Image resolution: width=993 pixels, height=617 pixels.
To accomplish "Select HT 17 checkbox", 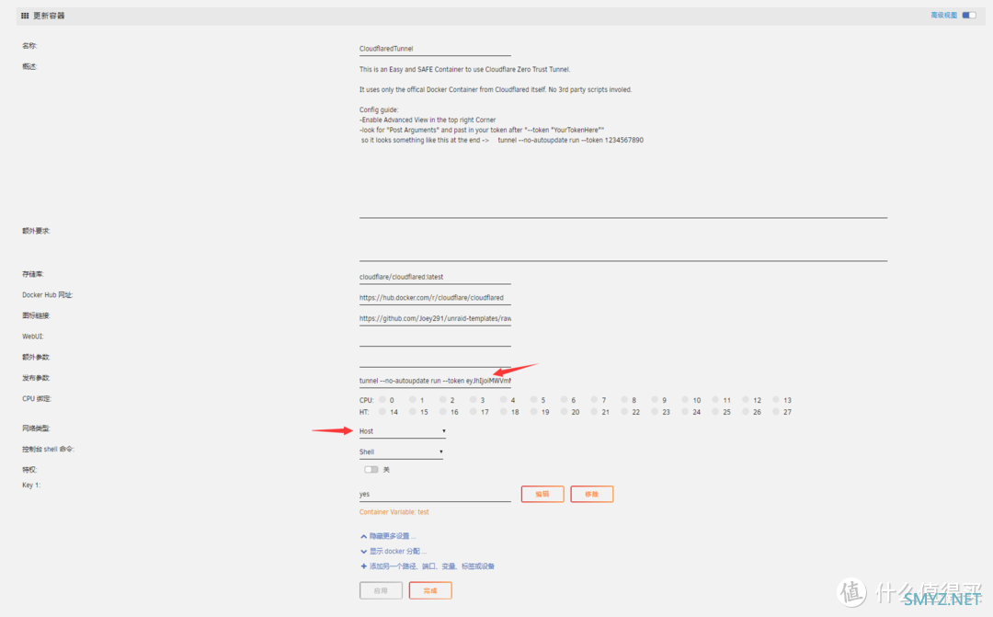I will [474, 412].
